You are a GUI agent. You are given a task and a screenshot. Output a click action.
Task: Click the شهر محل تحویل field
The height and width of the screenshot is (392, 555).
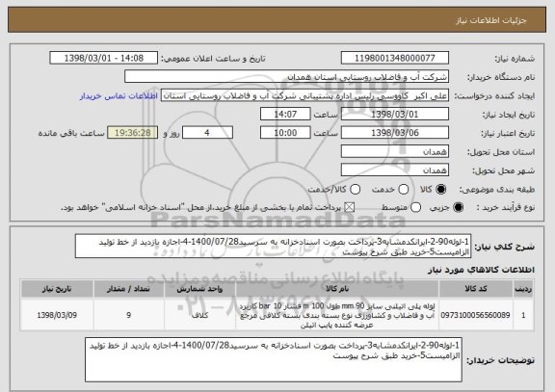click(395, 170)
